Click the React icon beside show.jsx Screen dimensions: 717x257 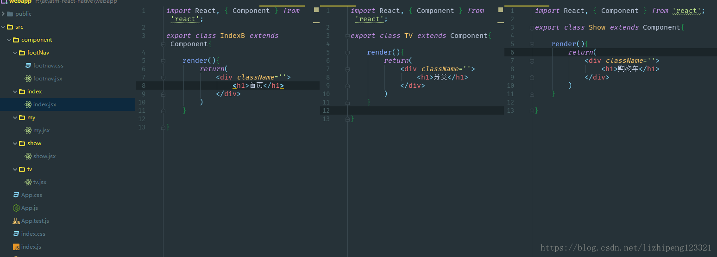click(28, 156)
